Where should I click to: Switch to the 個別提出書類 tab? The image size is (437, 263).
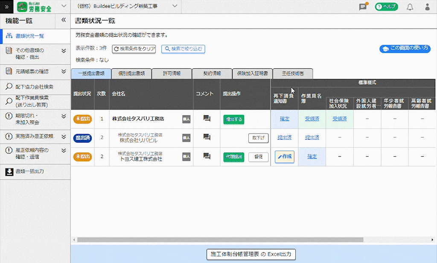click(131, 73)
